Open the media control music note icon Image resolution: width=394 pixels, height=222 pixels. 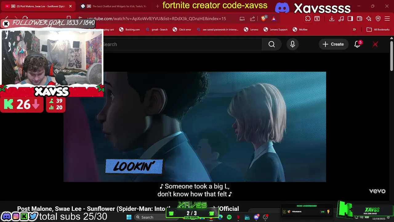pyautogui.click(x=341, y=18)
